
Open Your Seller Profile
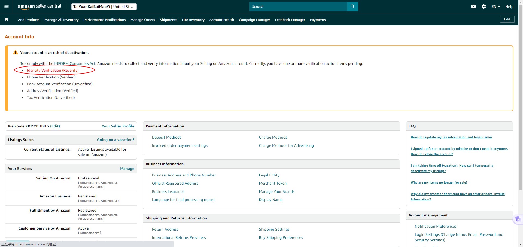coord(118,126)
